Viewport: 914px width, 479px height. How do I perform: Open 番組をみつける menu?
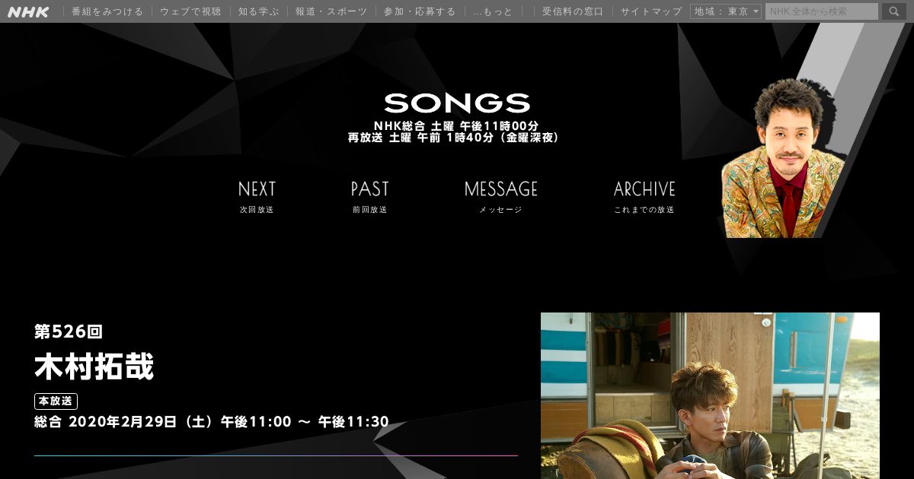pyautogui.click(x=107, y=11)
